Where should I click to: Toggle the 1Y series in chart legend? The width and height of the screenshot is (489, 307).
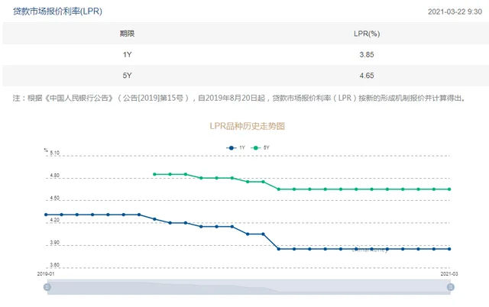[x=236, y=147]
